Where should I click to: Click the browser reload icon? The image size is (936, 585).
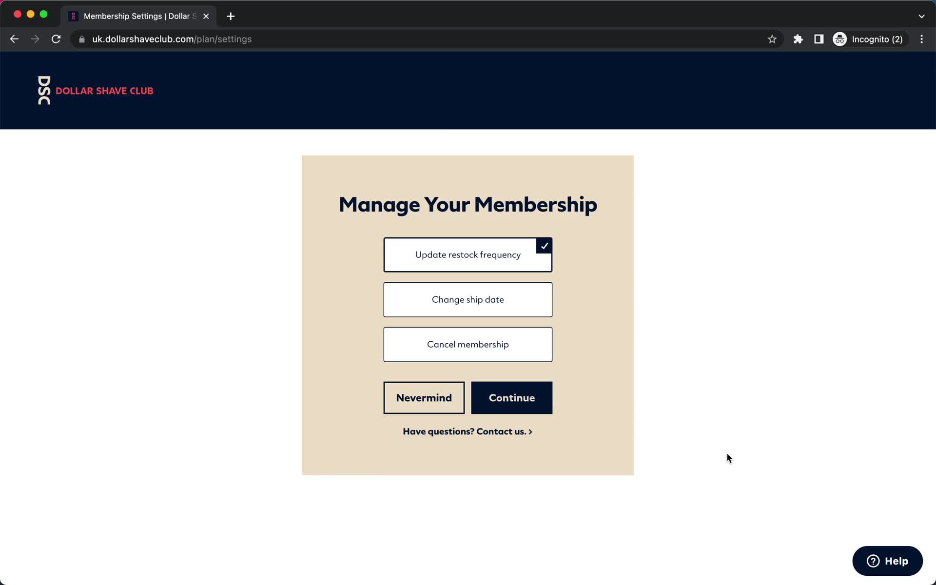pos(57,39)
